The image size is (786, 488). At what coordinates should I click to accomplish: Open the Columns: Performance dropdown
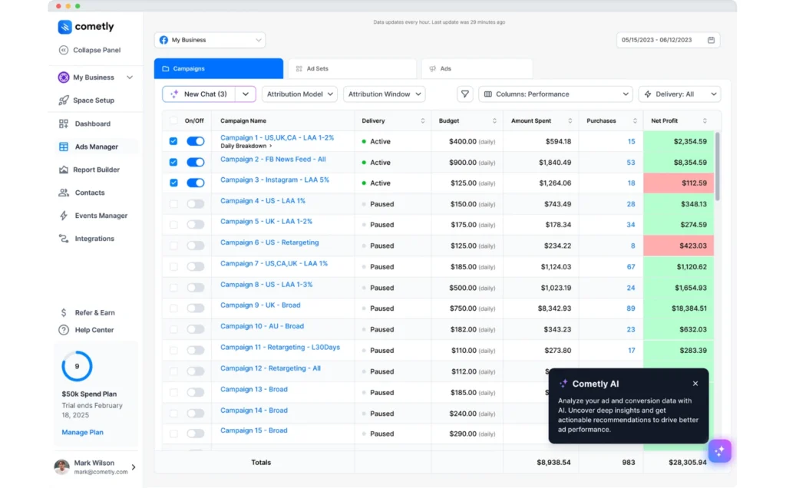[556, 94]
